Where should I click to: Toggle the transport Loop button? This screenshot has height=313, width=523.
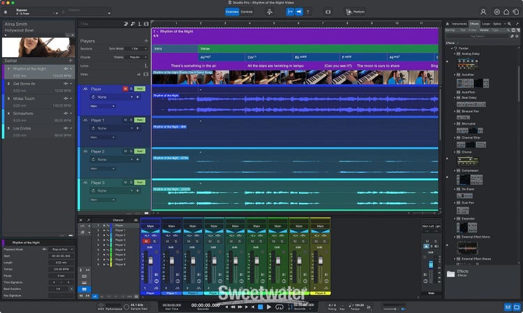tap(279, 307)
